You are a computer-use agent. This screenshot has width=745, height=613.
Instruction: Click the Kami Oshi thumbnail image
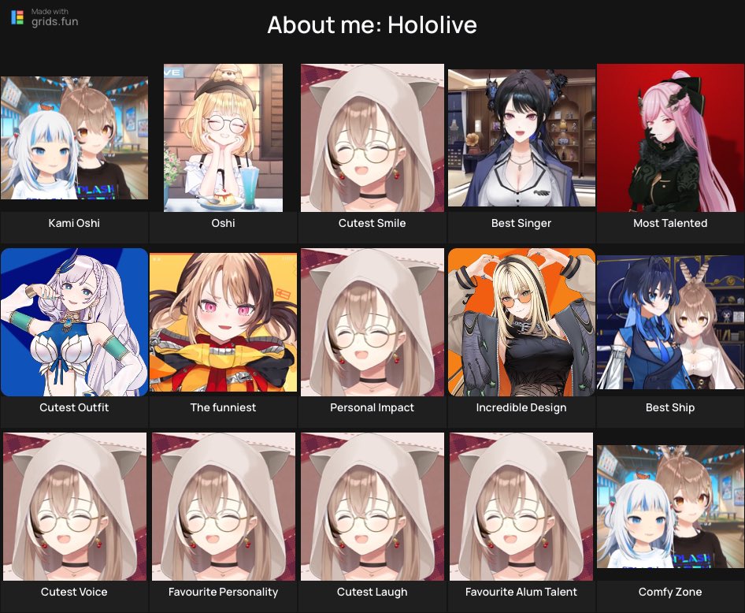click(74, 138)
